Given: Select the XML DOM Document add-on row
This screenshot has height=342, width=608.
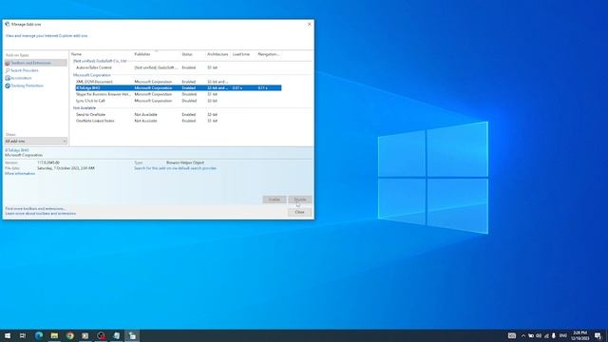Looking at the screenshot, I should (179, 82).
